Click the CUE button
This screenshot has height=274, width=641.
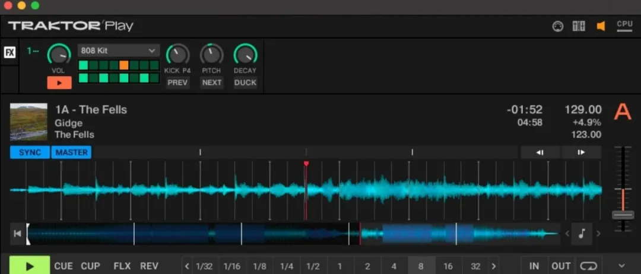[64, 266]
